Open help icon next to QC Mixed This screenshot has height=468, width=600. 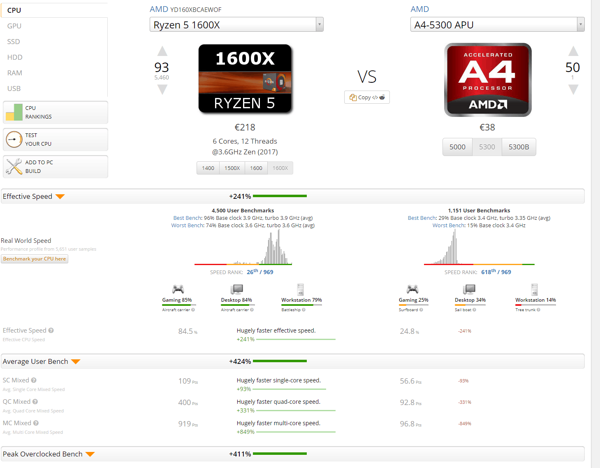pos(35,402)
